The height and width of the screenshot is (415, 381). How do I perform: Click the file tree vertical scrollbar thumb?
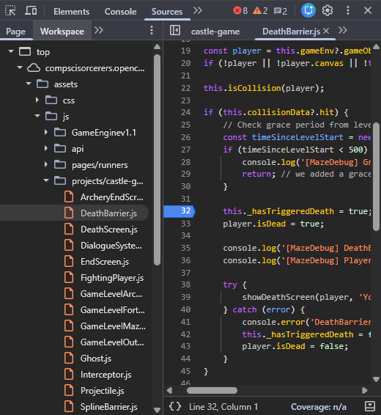coord(157,160)
